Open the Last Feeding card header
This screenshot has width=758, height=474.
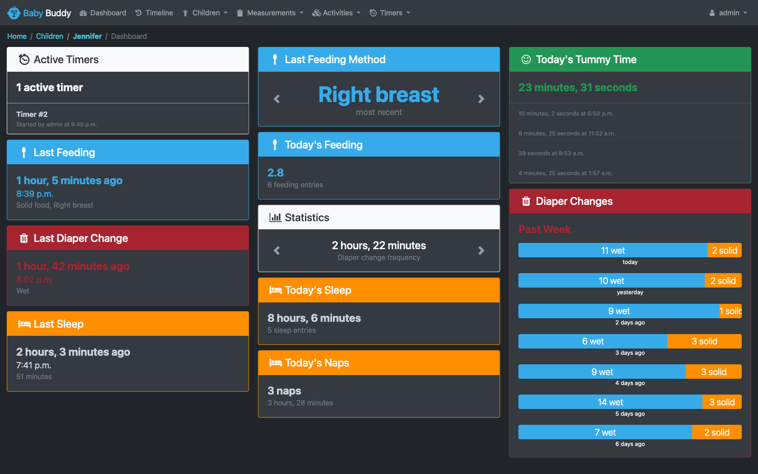[x=128, y=152]
